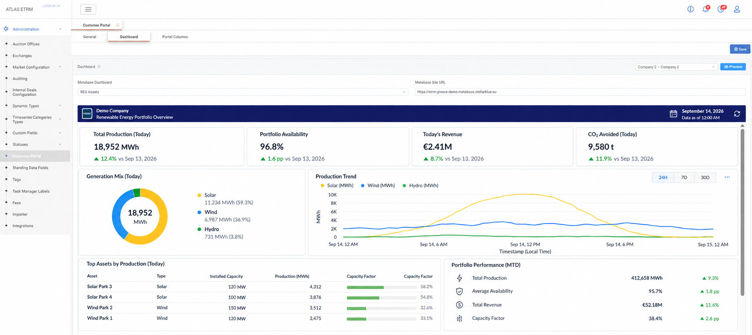The width and height of the screenshot is (752, 335).
Task: Click the Save button
Action: 740,49
